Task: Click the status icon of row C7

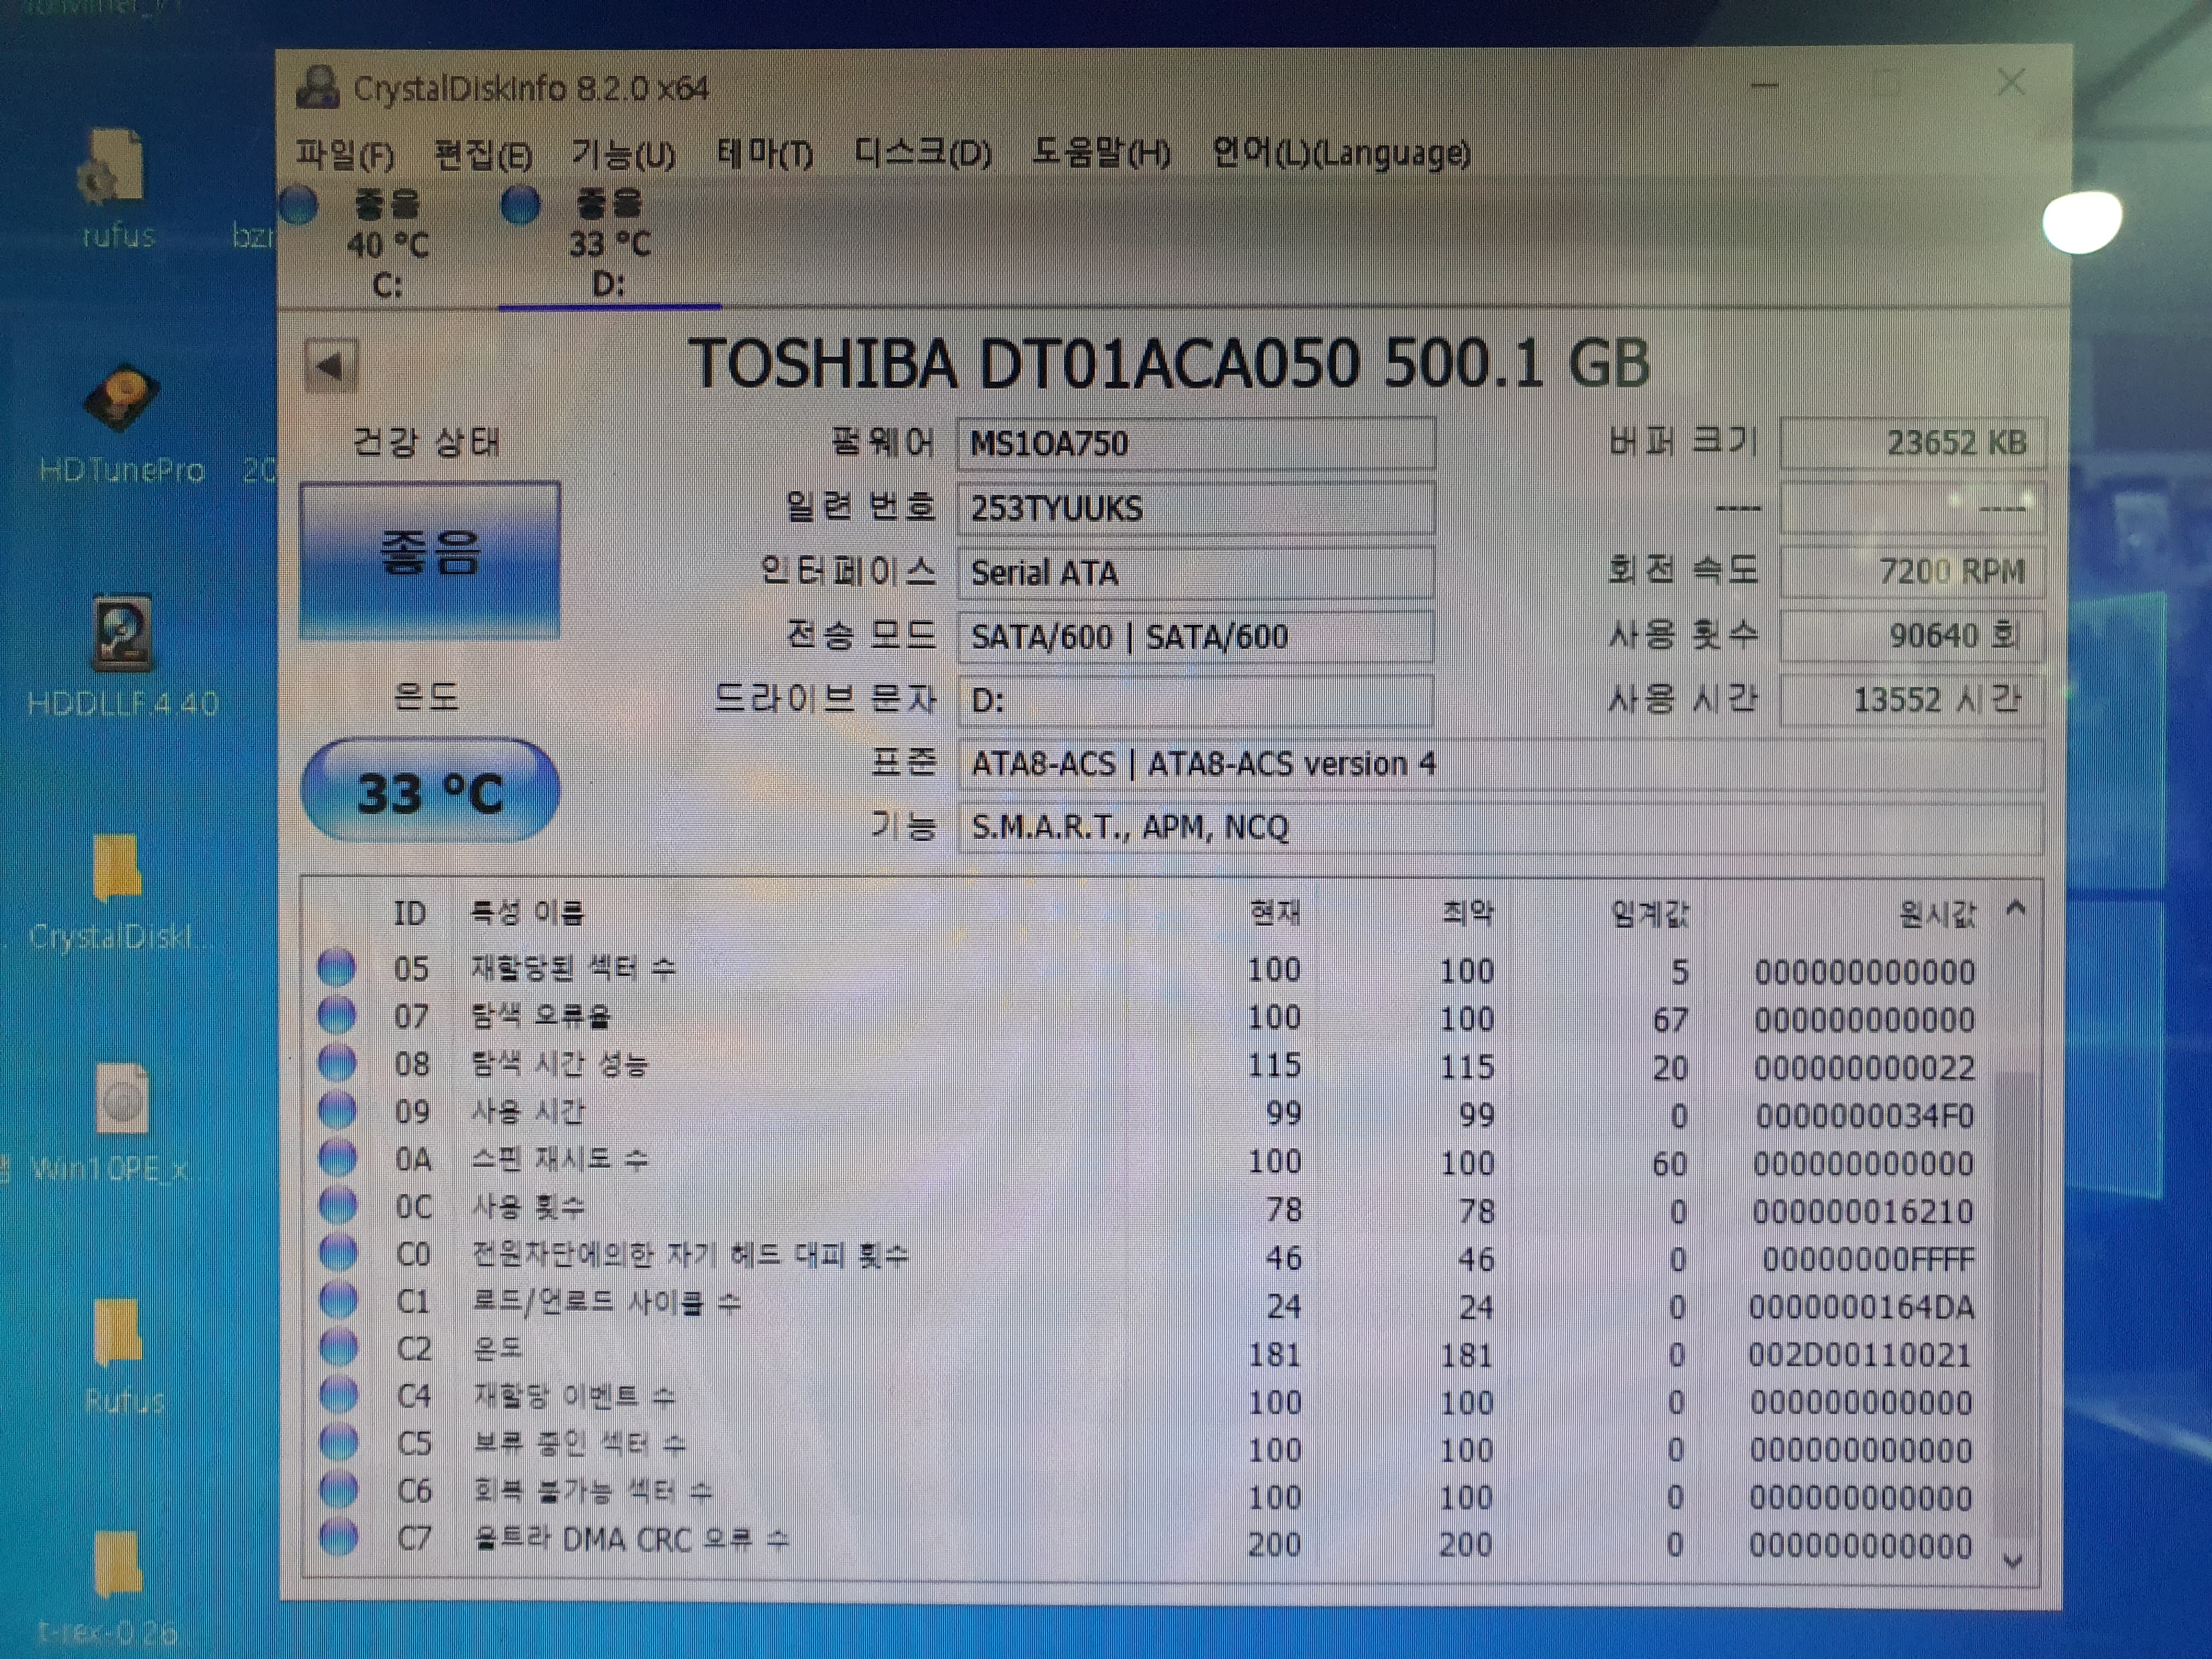Action: [x=338, y=1537]
